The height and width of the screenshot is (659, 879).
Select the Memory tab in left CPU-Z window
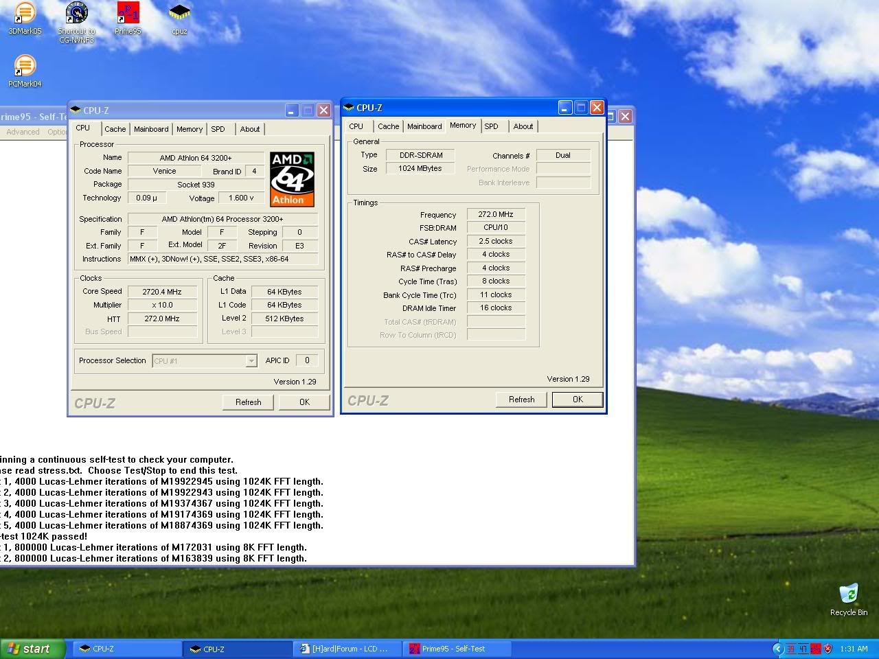190,129
